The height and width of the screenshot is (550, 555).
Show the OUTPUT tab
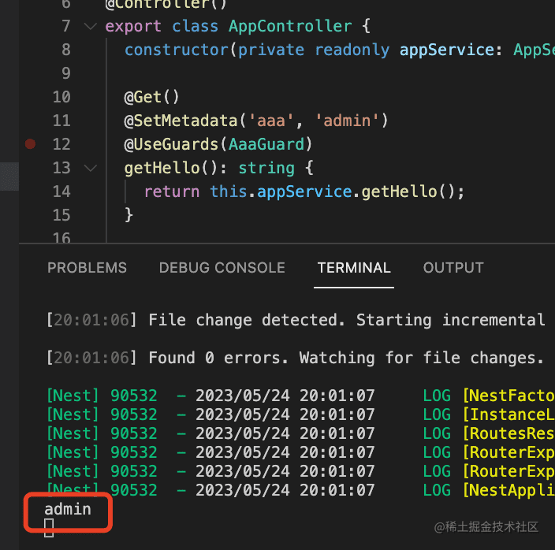[453, 268]
